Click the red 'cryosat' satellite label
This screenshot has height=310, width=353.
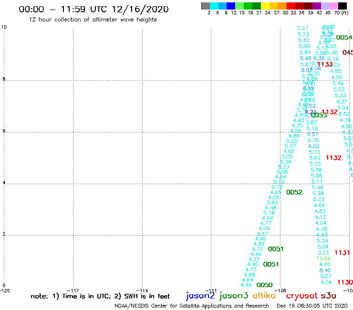302,296
